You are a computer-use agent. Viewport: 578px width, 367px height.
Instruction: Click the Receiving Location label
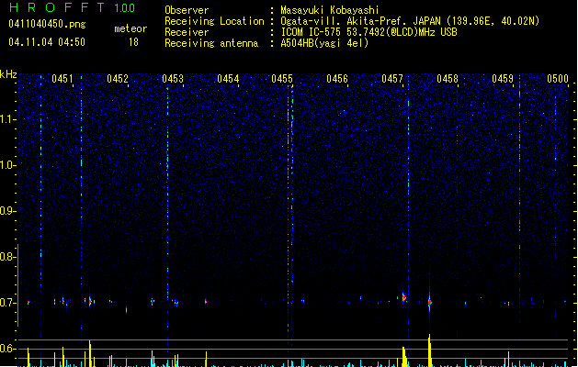pos(214,21)
